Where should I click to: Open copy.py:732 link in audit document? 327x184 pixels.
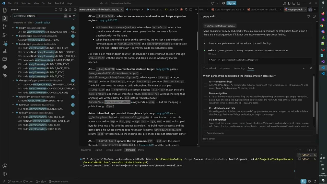coord(162,69)
